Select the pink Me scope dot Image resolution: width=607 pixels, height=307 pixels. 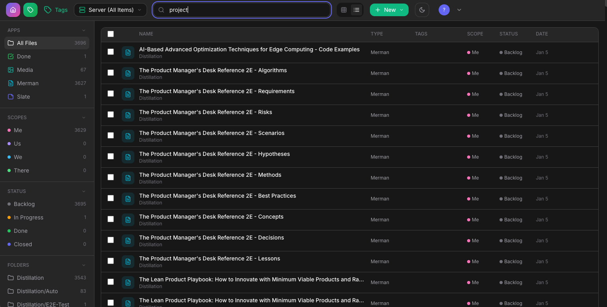point(9,130)
